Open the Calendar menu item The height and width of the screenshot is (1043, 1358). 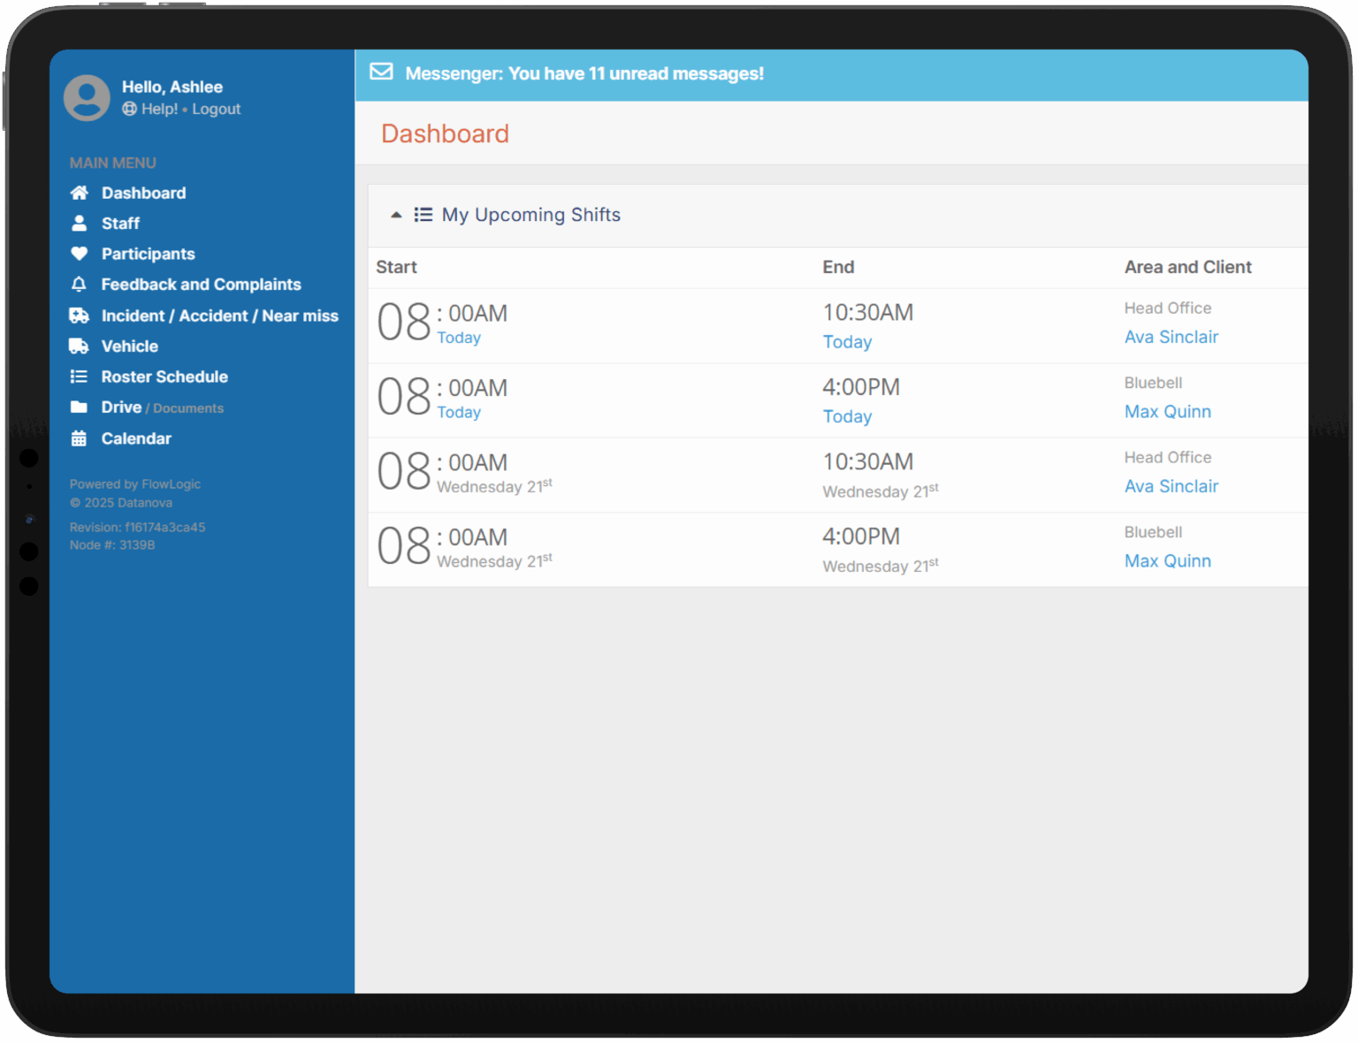click(x=136, y=438)
